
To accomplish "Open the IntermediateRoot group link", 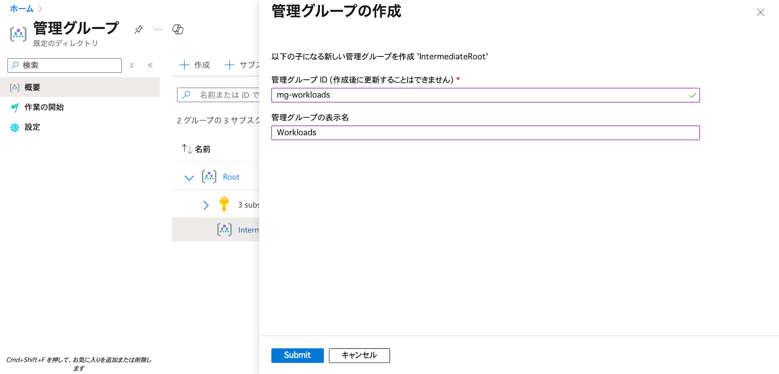I will tap(249, 230).
